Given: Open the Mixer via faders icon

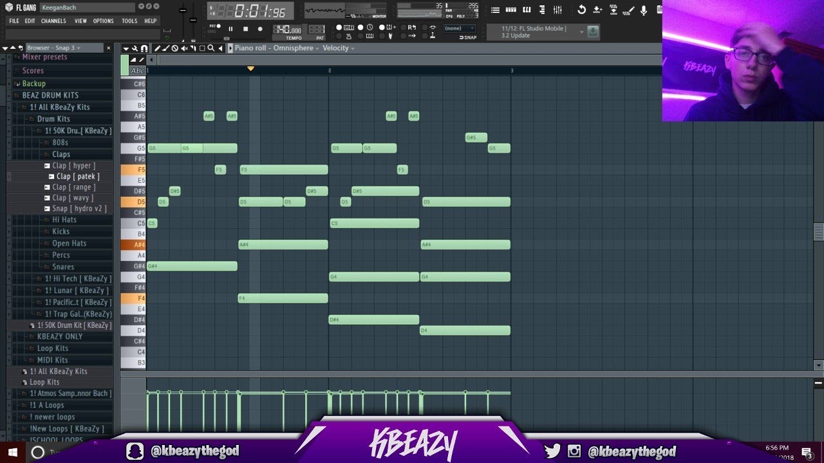Looking at the screenshot, I should 557,10.
